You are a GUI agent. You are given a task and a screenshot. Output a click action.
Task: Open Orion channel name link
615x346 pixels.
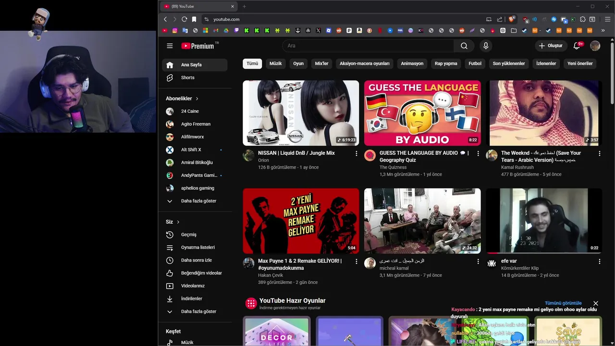tap(263, 161)
